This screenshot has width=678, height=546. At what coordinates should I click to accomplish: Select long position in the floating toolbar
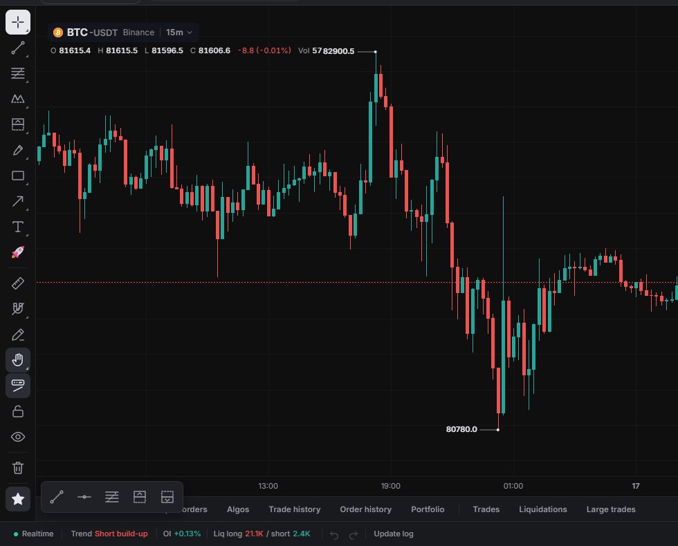(x=140, y=497)
